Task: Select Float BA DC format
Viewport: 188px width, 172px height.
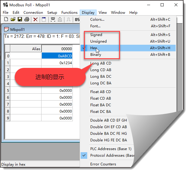Action: point(128,105)
